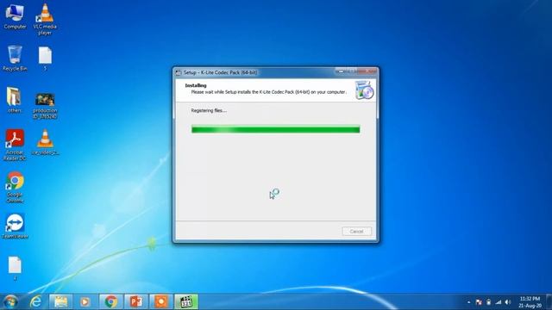Open the volume speaker tray icon
The image size is (552, 310).
click(x=508, y=302)
